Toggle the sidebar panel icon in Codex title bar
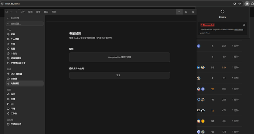254x134 pixels. point(7,12)
